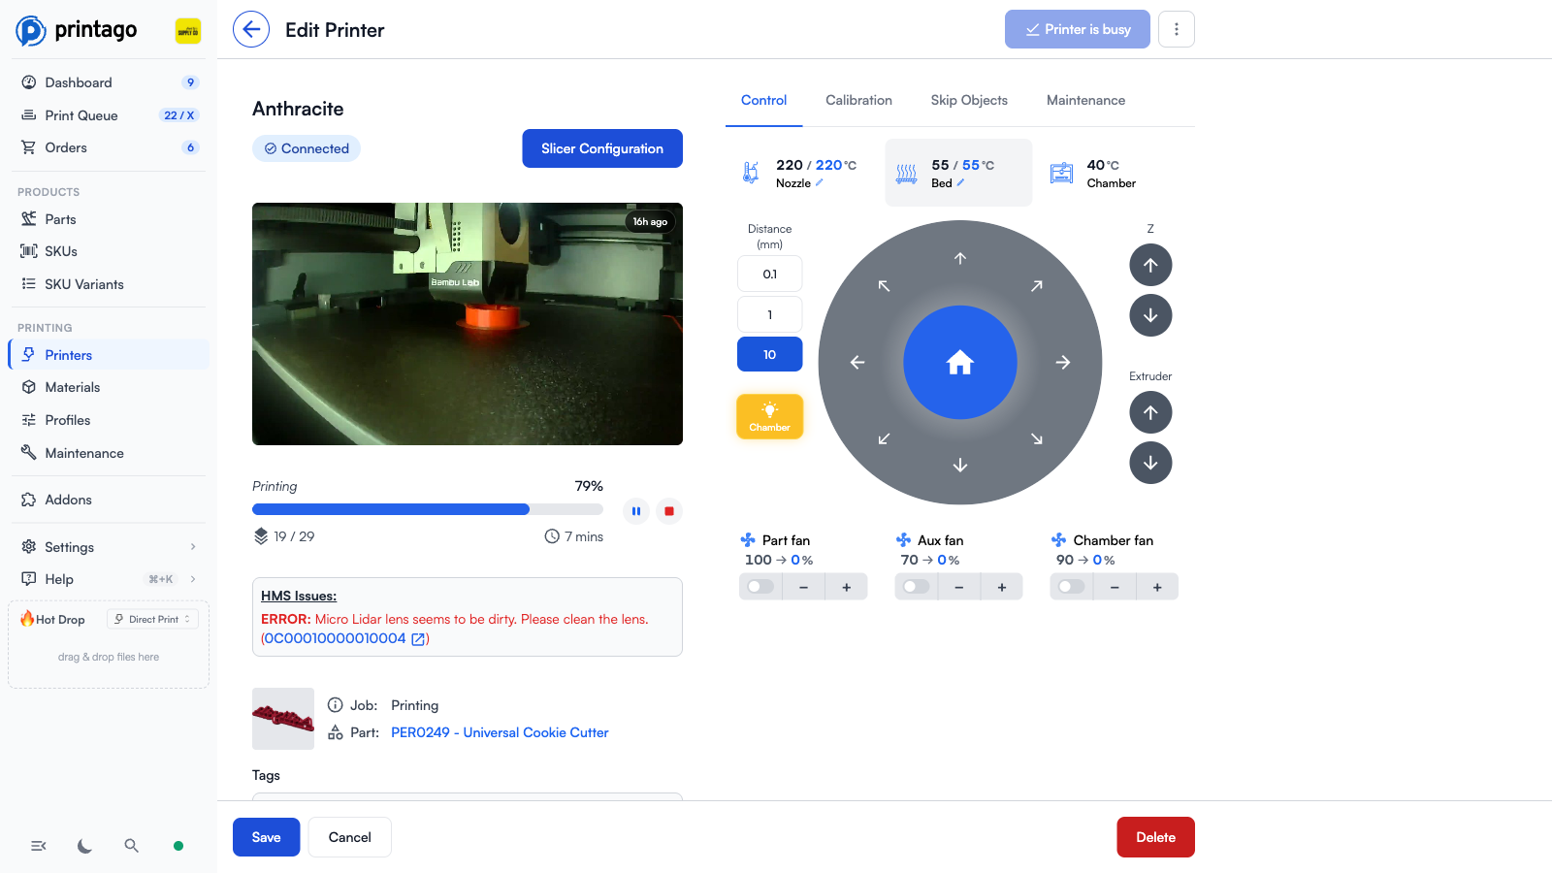The width and height of the screenshot is (1552, 873).
Task: Toggle dark mode moon icon
Action: coord(85,846)
